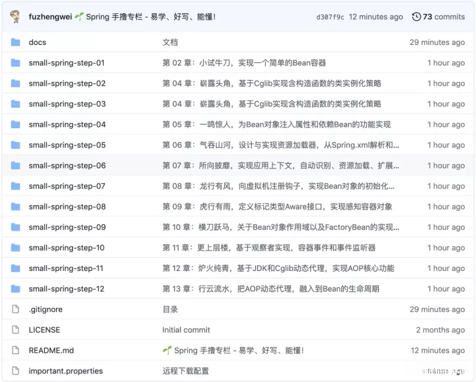Open small-spring-step-10 directory
The width and height of the screenshot is (476, 382).
67,248
